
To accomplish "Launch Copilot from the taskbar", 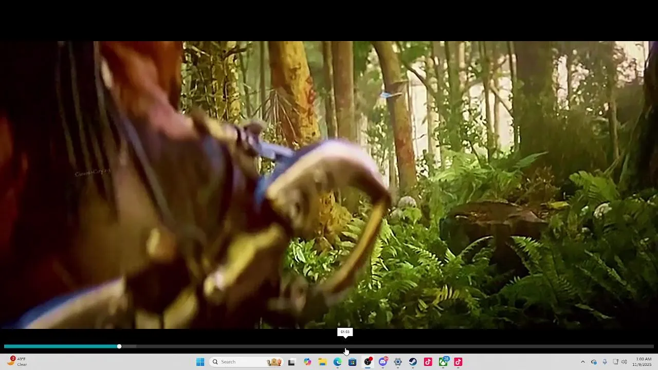I will point(307,362).
